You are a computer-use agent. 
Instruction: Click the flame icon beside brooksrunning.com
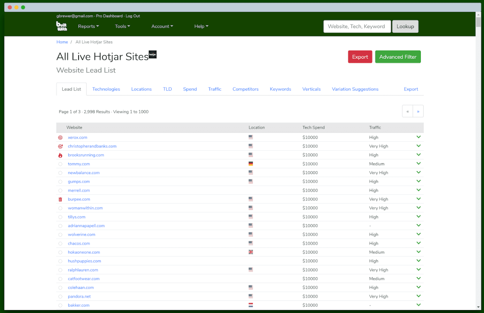pyautogui.click(x=60, y=155)
